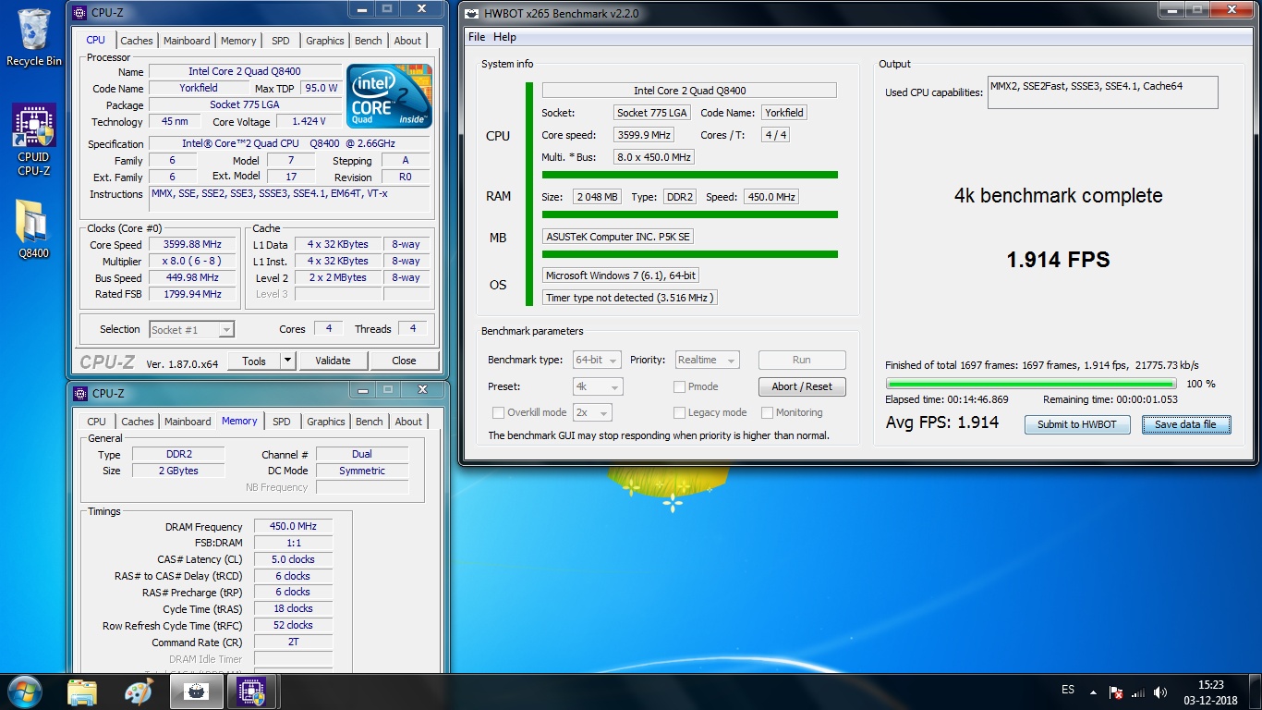Click the Show desktop strip at taskbar end
Screen dimensions: 1262x710
[x=1256, y=692]
